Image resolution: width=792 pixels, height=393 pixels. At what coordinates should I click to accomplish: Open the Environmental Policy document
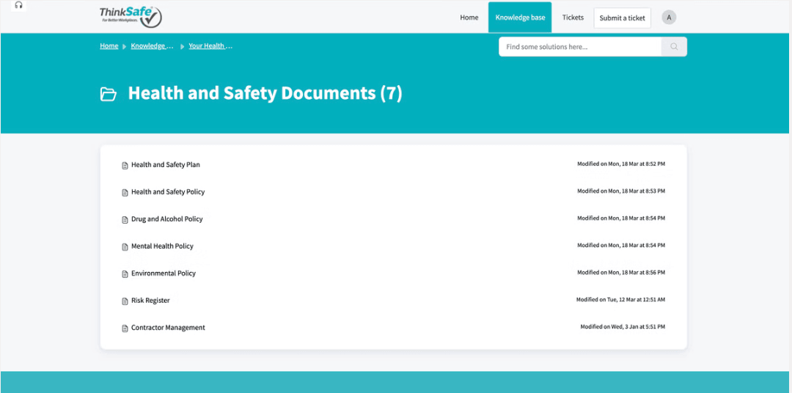coord(164,273)
